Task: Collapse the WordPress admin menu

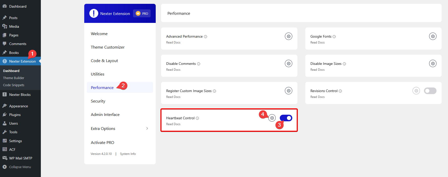Action: coord(20,167)
